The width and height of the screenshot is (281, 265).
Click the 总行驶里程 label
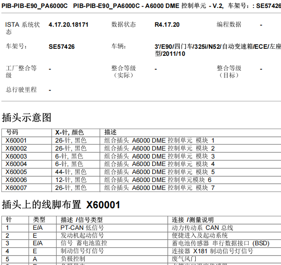pos(21,90)
